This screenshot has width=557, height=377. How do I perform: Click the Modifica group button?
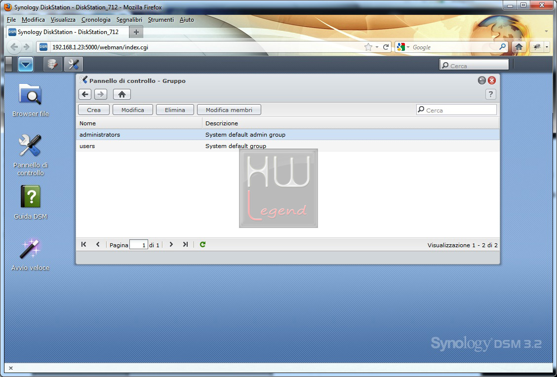132,110
